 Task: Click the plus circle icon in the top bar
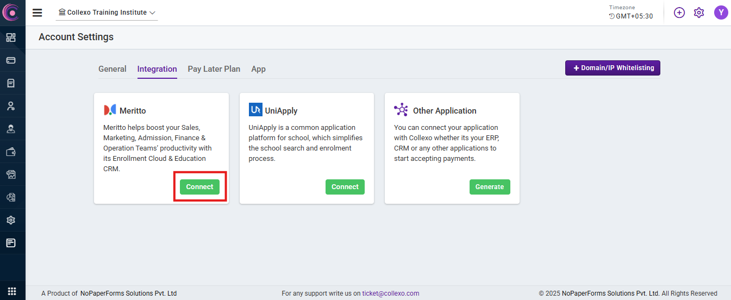[x=679, y=12]
